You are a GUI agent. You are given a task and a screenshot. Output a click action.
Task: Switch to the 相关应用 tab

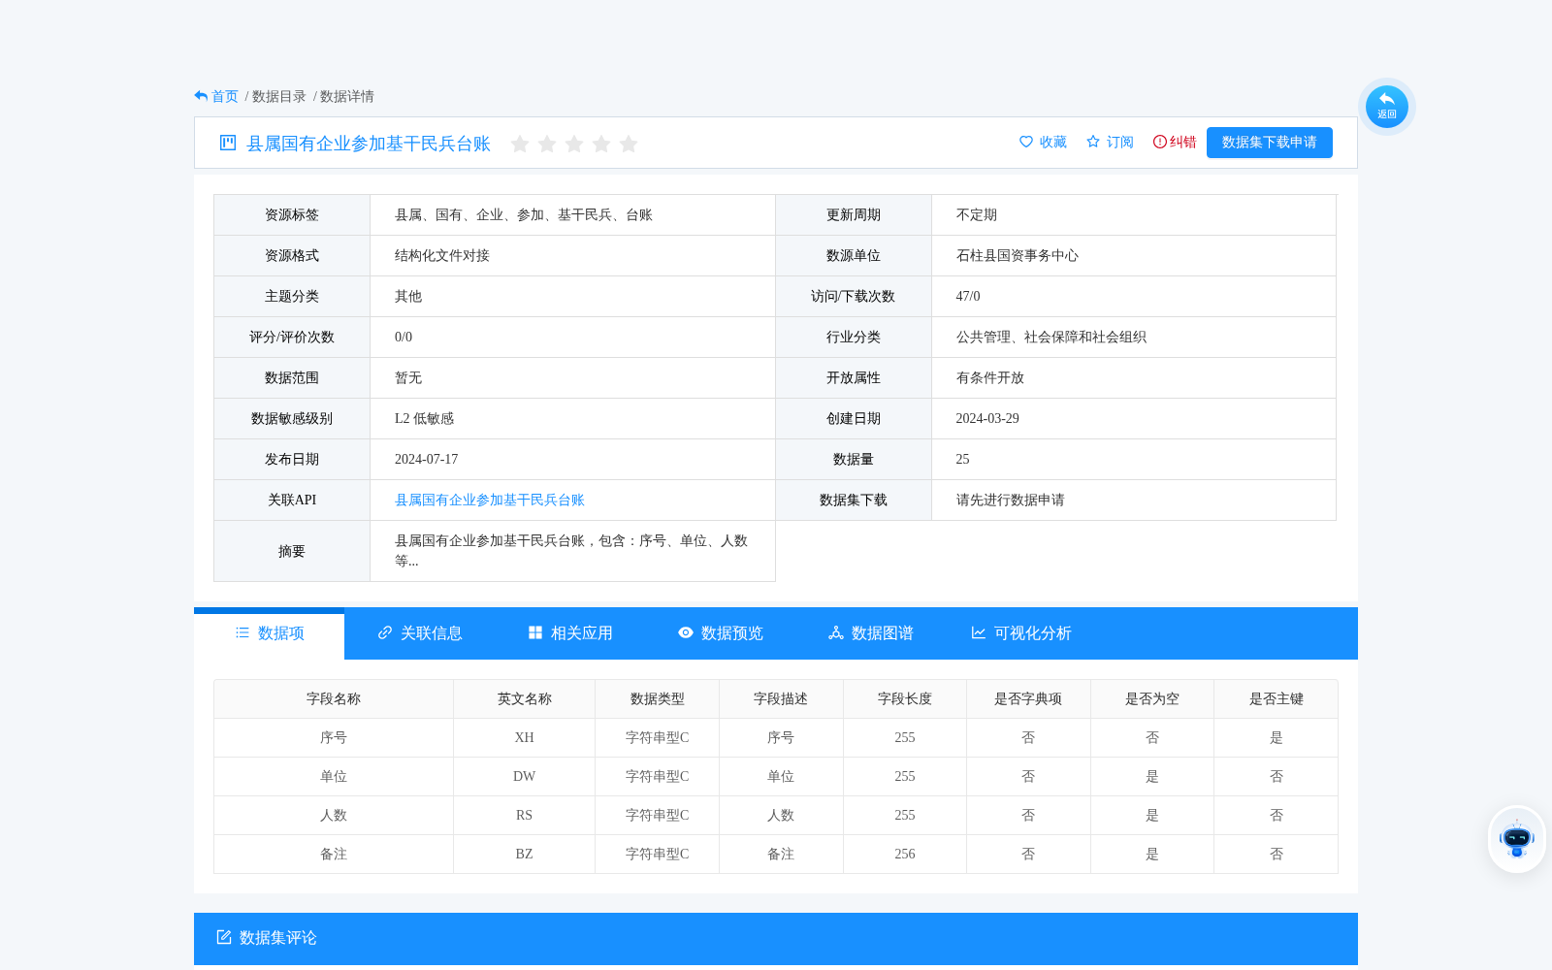click(570, 633)
